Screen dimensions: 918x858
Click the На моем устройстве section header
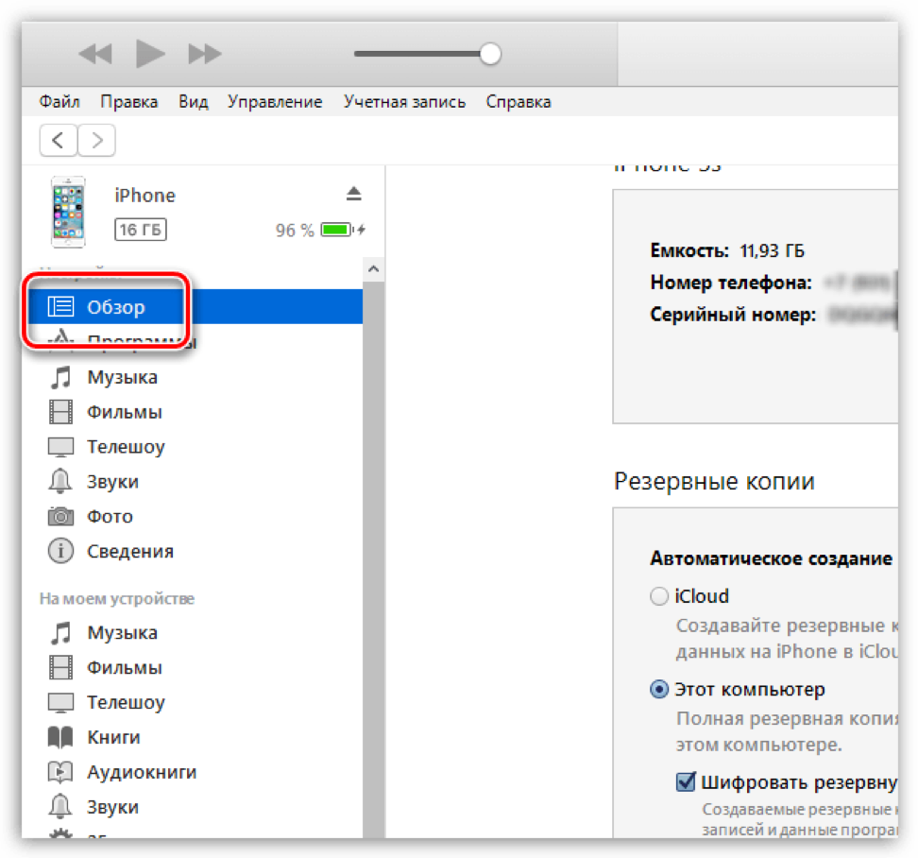[x=117, y=598]
